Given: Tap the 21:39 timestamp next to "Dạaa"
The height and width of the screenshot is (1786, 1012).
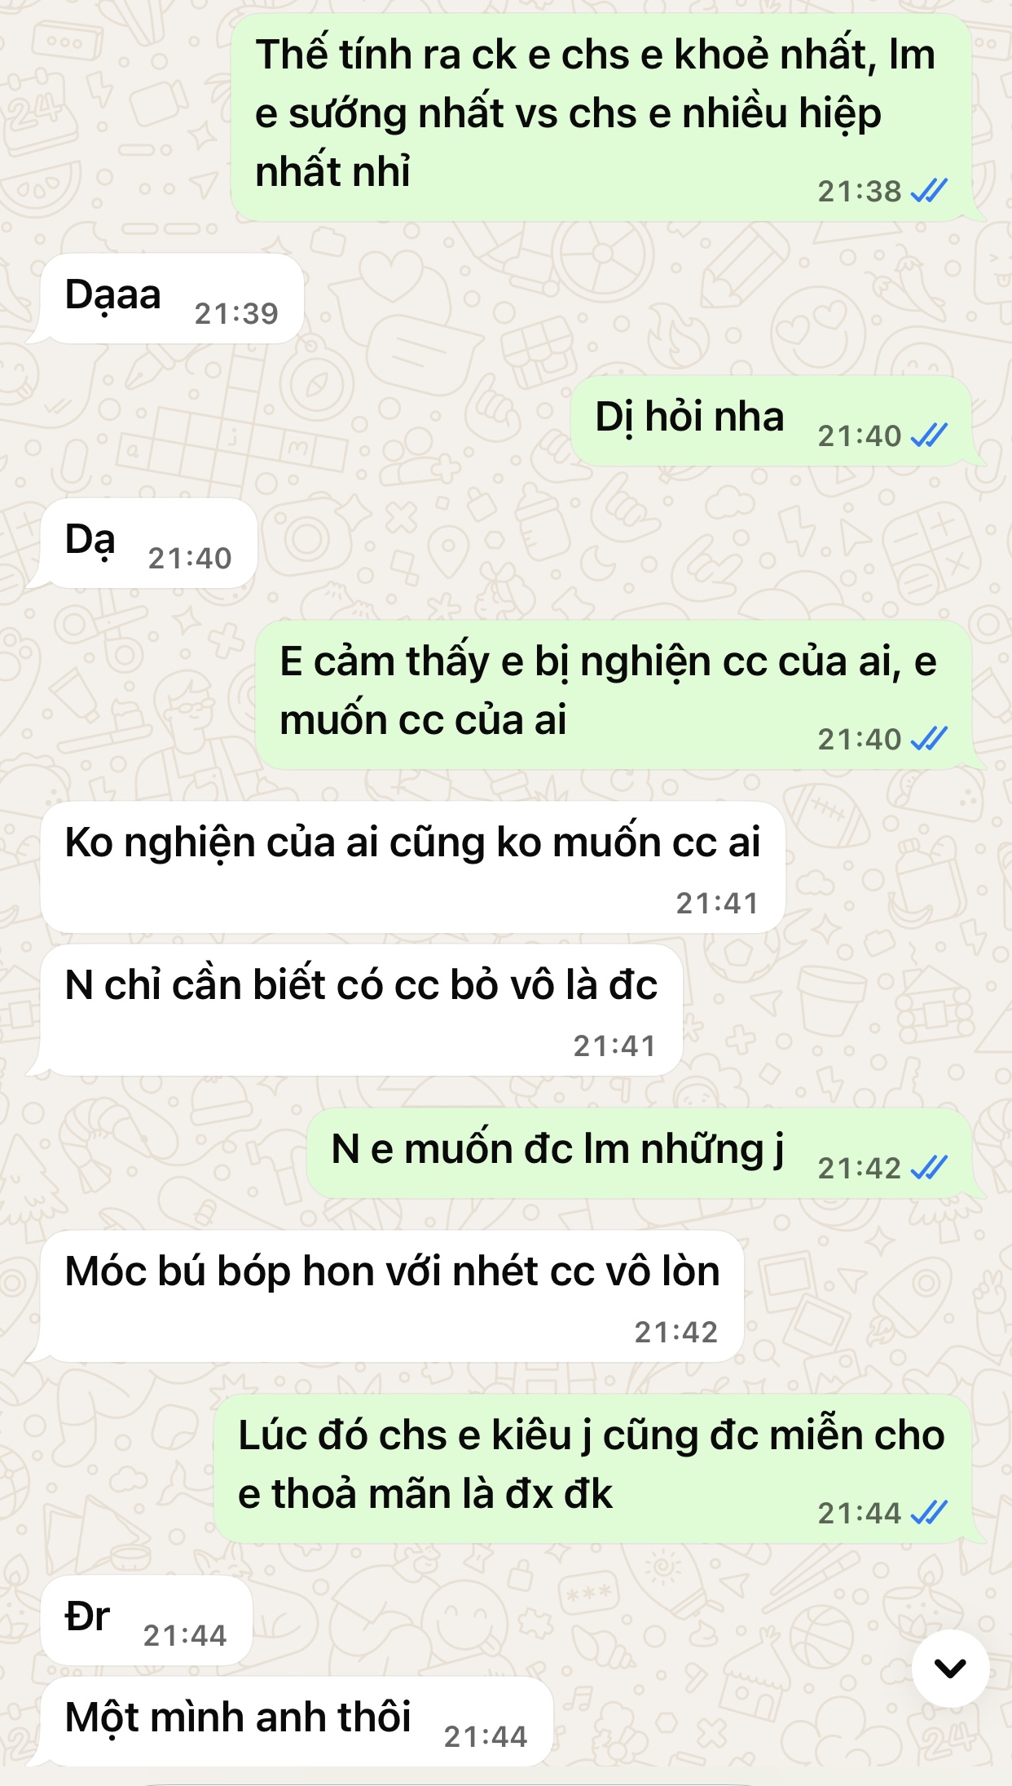Looking at the screenshot, I should 236,314.
